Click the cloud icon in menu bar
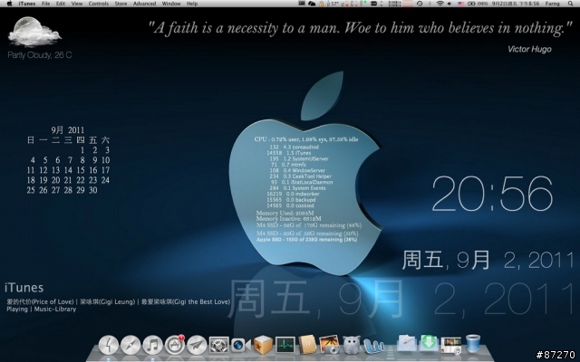 (312, 4)
